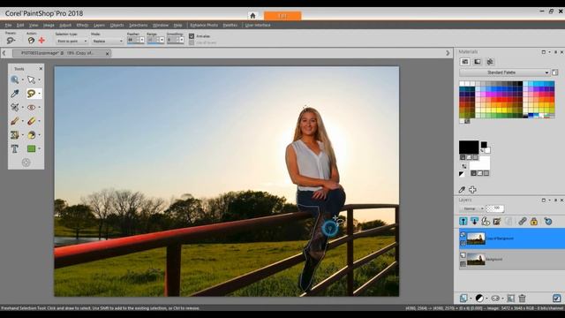Open the Mode Replace dropdown
The width and height of the screenshot is (565, 318).
107,42
